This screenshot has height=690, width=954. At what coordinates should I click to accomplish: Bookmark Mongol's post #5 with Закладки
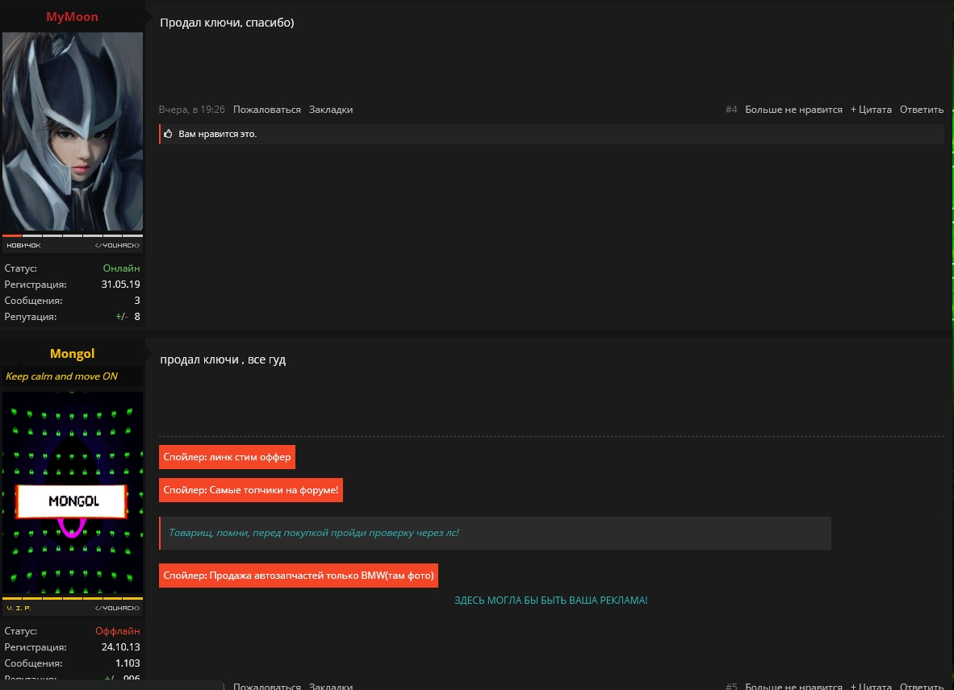pos(330,686)
